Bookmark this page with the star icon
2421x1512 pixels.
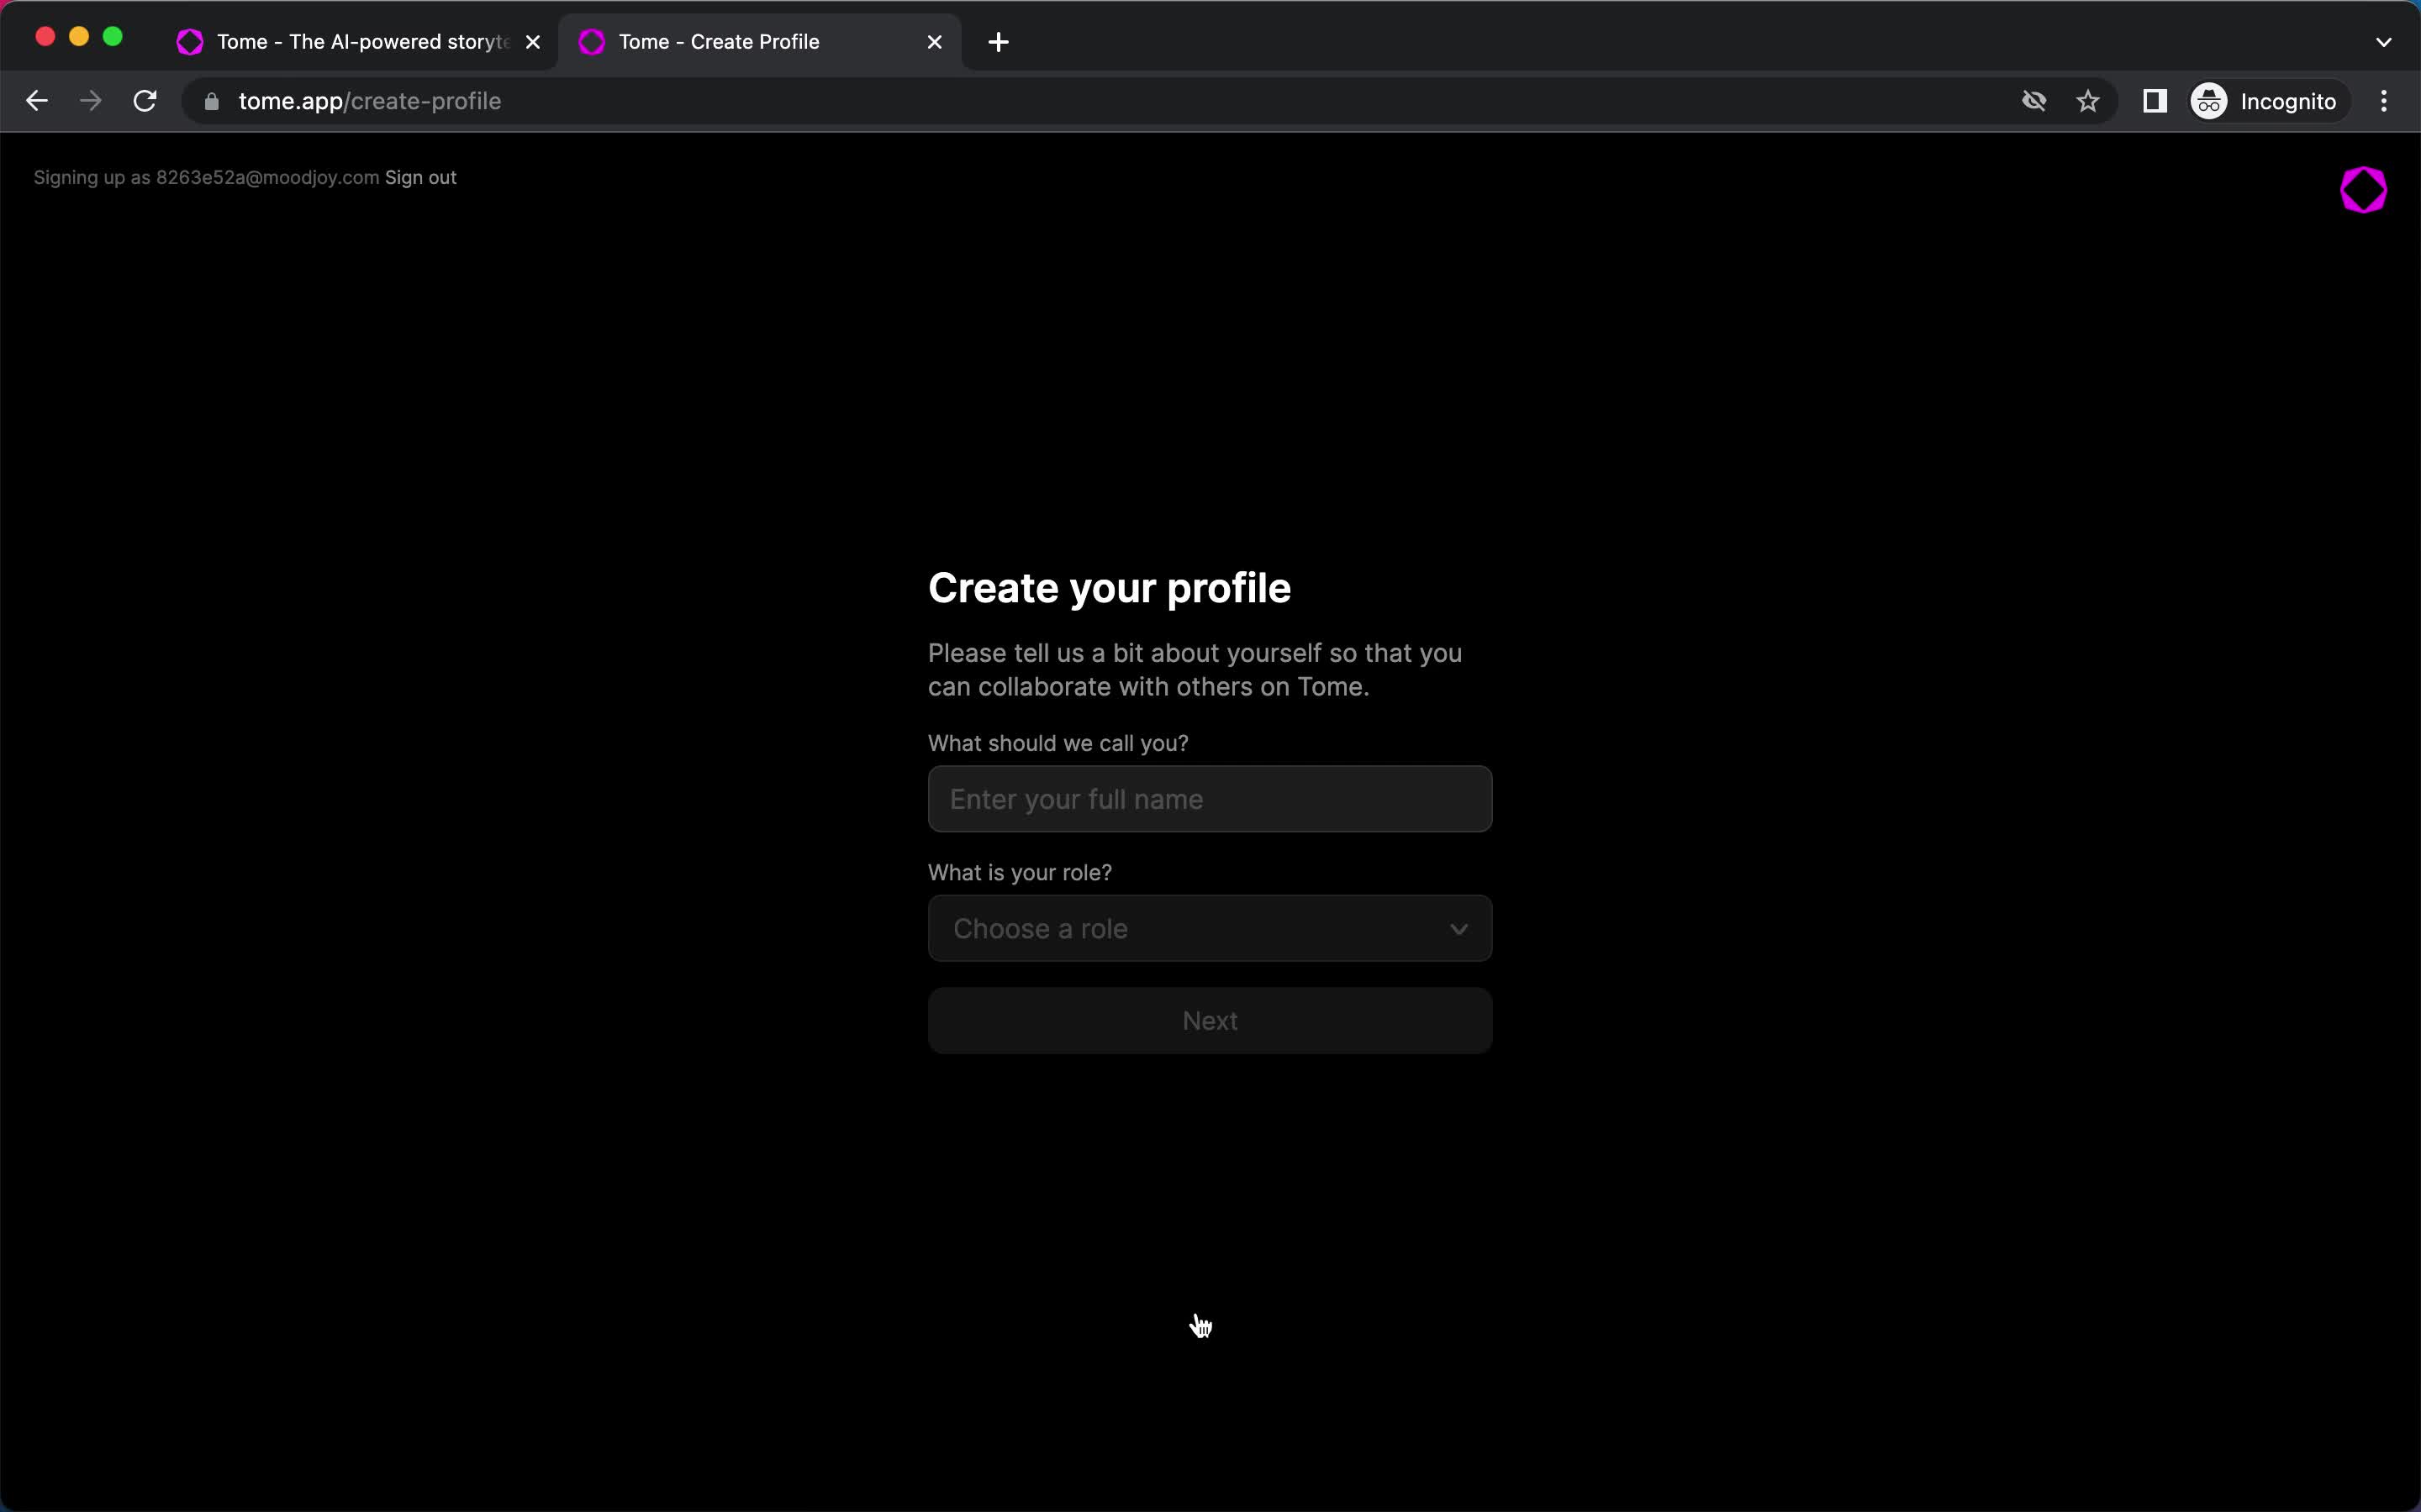coord(2088,101)
